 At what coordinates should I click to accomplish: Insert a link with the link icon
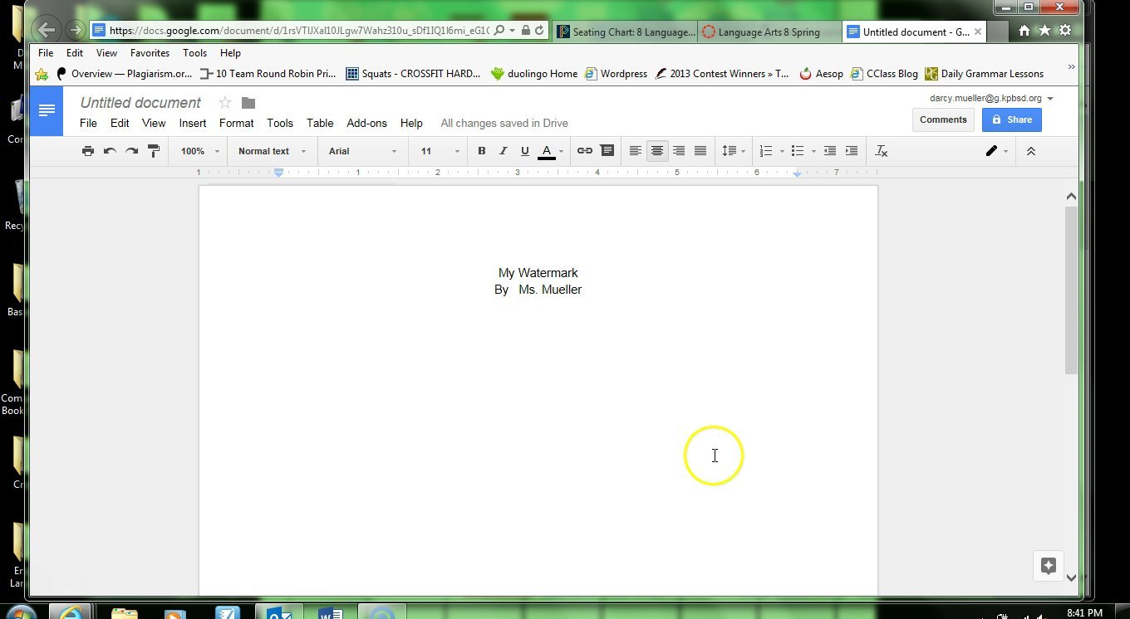[x=585, y=151]
